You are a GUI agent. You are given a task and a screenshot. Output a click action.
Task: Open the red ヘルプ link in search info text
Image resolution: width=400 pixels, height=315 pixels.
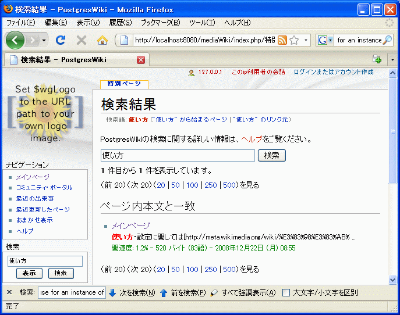(252, 139)
